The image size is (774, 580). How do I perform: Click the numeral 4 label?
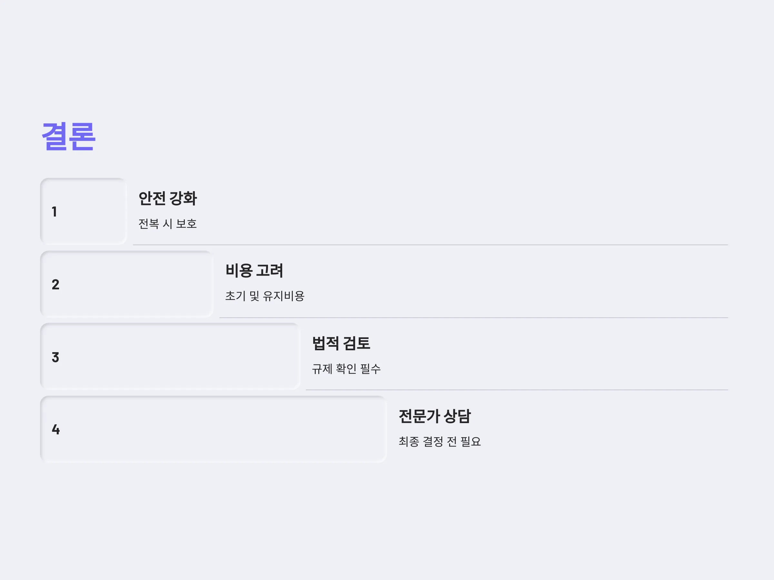click(56, 429)
